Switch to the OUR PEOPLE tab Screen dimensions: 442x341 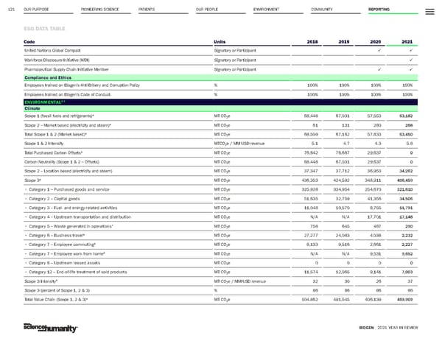click(x=207, y=10)
